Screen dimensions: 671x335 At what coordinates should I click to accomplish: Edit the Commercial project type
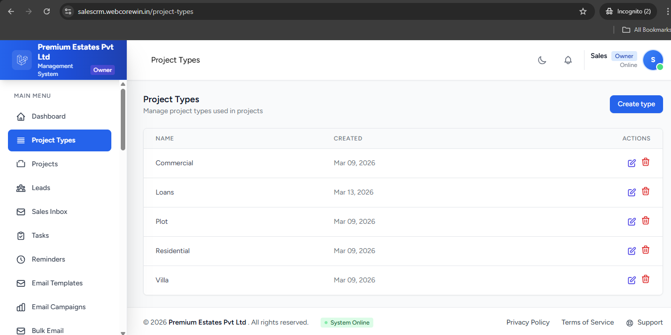[x=631, y=163]
